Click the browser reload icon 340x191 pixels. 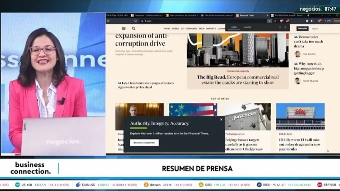(x=108, y=21)
